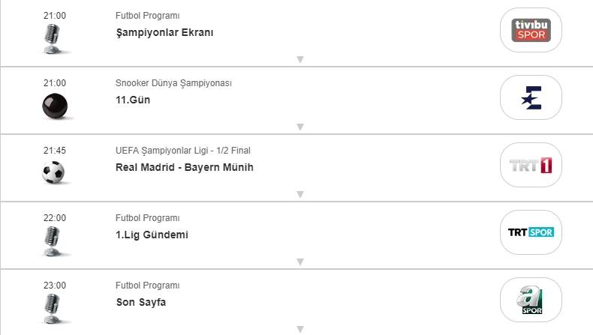Open the Tivibu Spor channel logo
Viewport: 593px width, 335px height.
tap(531, 30)
